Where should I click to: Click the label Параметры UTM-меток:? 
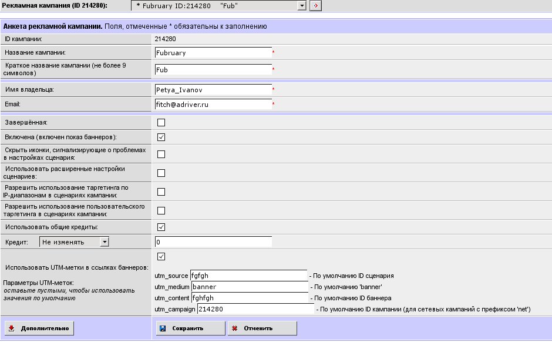point(39,283)
